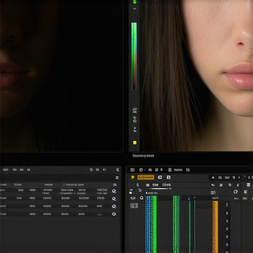The height and width of the screenshot is (253, 253).
Task: Click the yellow arrow icon beside the yellow button
Action: click(132, 177)
